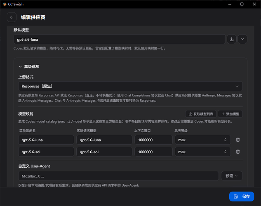This screenshot has width=261, height=206.
Task: Delete the gpt-5.6-sol mapping row
Action: (238, 152)
